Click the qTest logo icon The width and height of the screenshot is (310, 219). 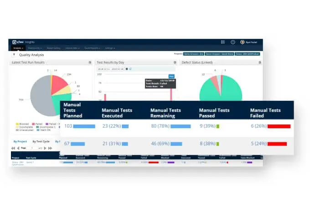pos(15,42)
